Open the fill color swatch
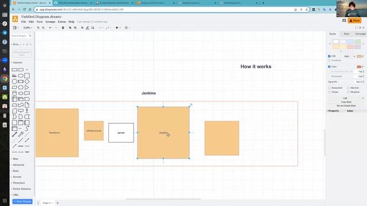Screen dimensions: 367x206 click(359, 56)
